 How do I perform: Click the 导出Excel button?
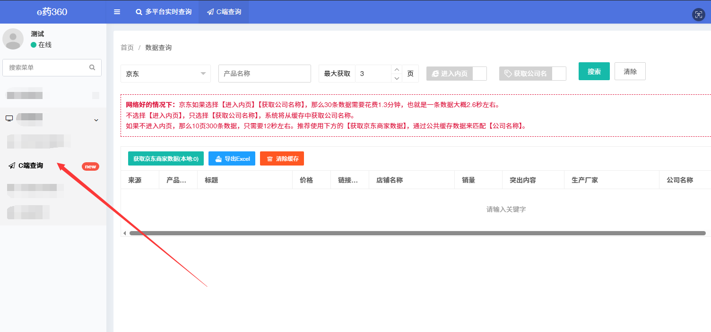click(x=232, y=159)
